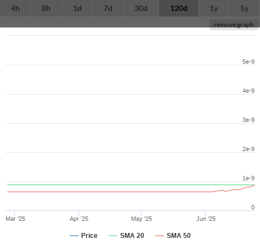Click the 4e-9 y-axis label
This screenshot has width=260, height=250.
(x=248, y=91)
